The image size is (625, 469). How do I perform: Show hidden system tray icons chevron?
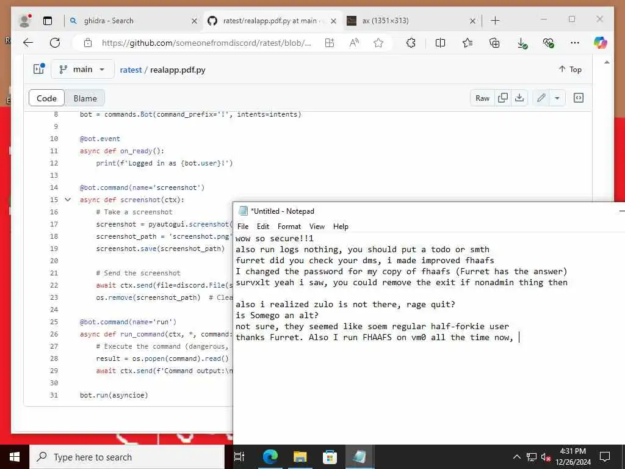click(x=516, y=457)
